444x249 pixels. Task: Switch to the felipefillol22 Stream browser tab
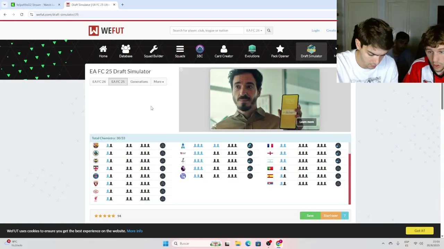click(x=35, y=5)
